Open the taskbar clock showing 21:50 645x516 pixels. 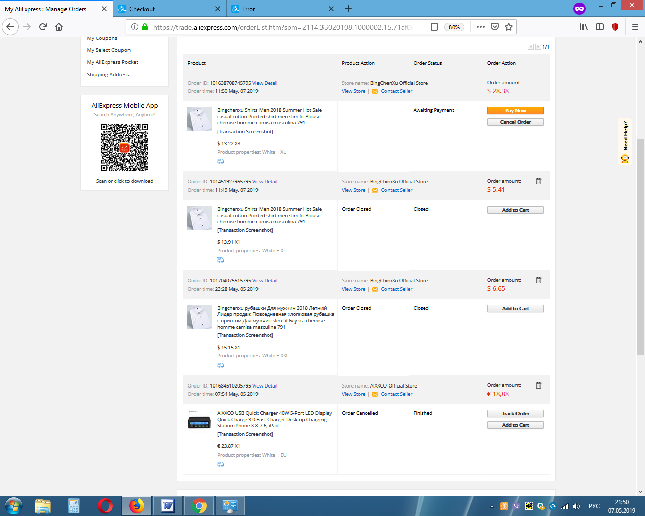(622, 506)
